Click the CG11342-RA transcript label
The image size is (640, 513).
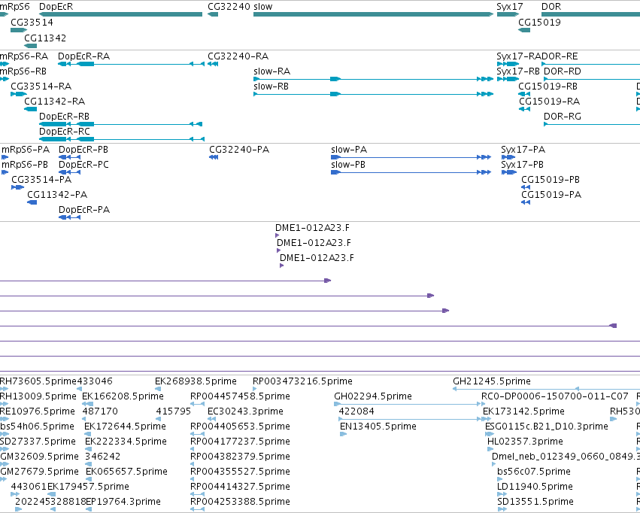[54, 102]
